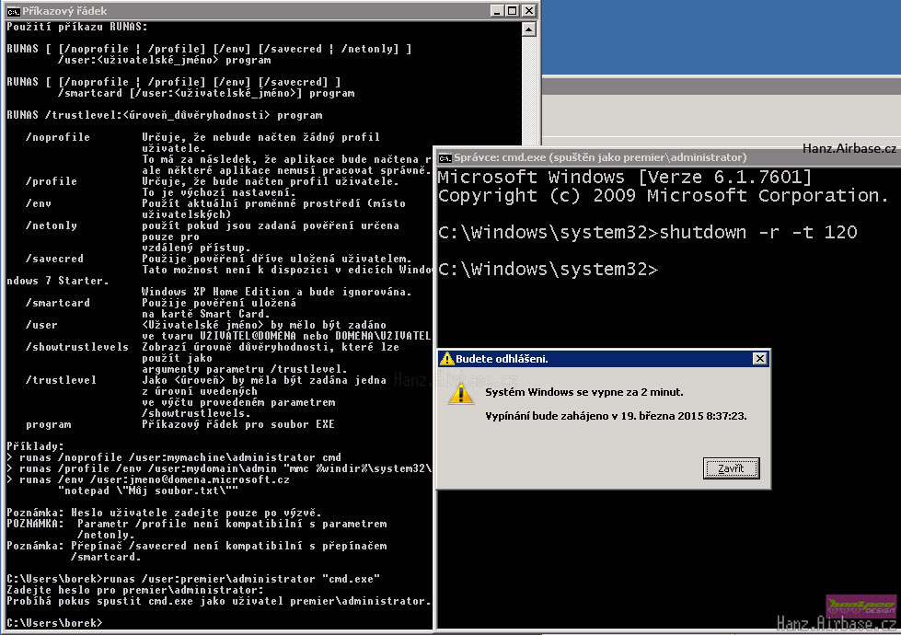
Task: Click the warning icon in the dialog title bar
Action: click(446, 359)
